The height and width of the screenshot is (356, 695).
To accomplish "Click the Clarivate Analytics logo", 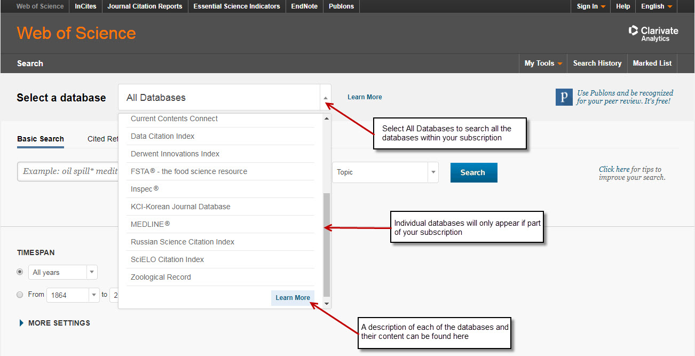I will point(653,33).
